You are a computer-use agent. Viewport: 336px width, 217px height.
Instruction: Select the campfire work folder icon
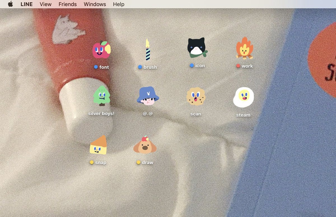click(244, 48)
